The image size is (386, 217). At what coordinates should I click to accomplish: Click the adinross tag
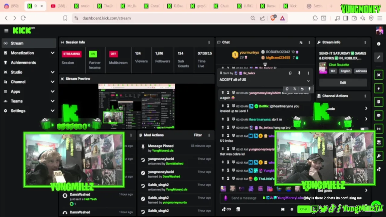pyautogui.click(x=361, y=71)
